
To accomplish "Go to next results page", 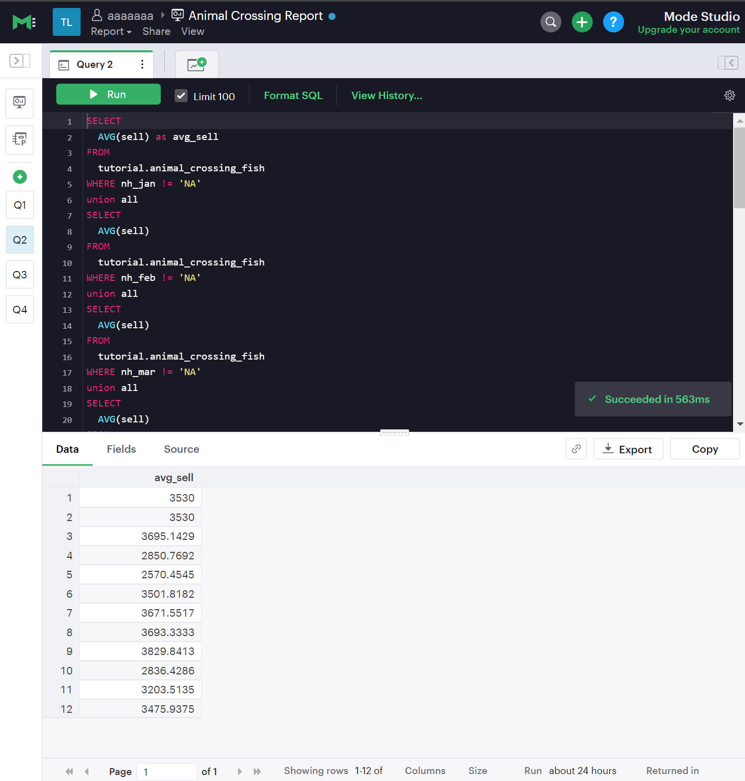I will 239,771.
